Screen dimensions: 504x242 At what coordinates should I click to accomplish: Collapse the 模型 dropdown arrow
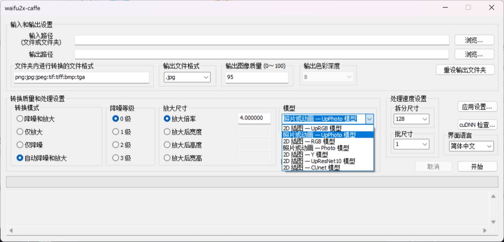click(369, 119)
